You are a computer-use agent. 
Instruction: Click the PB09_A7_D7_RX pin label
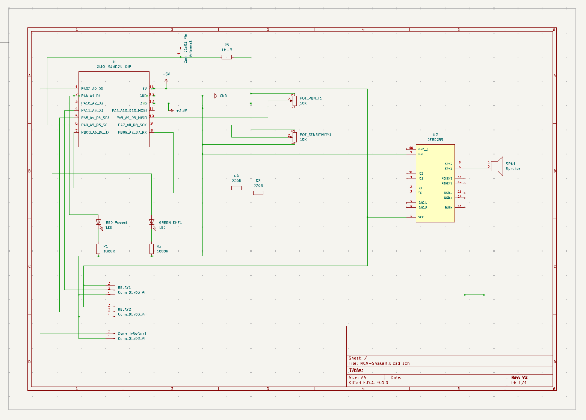[132, 132]
